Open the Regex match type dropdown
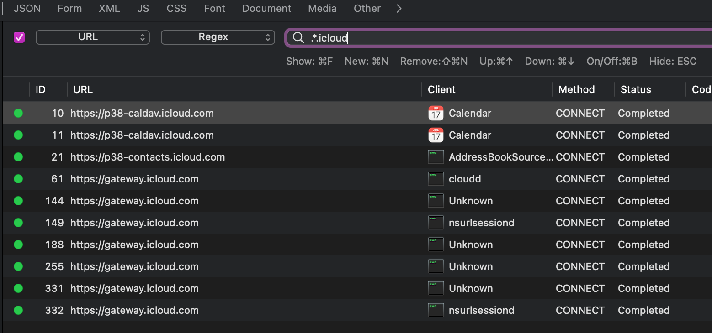The image size is (712, 333). tap(218, 37)
